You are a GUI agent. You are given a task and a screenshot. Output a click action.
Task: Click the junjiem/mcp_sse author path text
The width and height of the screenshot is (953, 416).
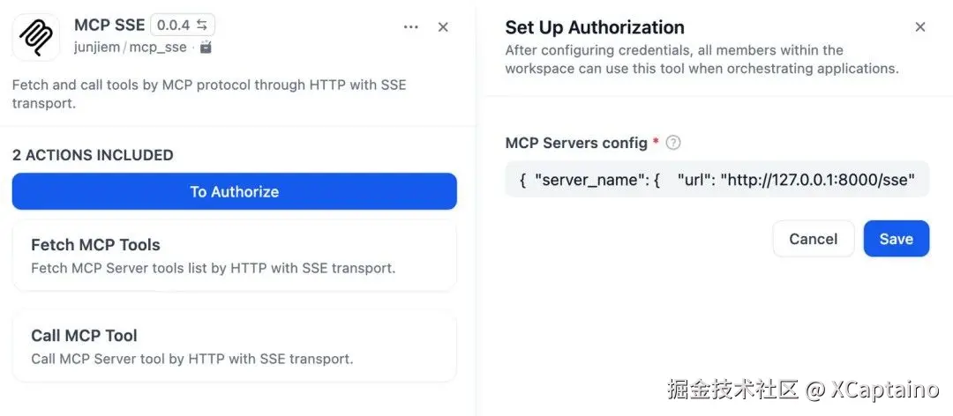(x=130, y=48)
